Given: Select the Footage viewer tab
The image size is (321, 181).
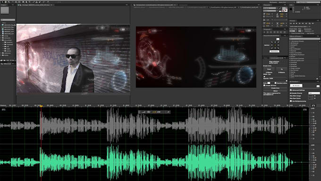Looking at the screenshot, I should 35,5.
